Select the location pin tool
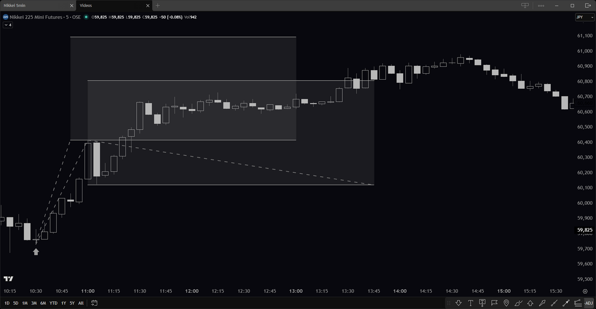 pos(506,303)
